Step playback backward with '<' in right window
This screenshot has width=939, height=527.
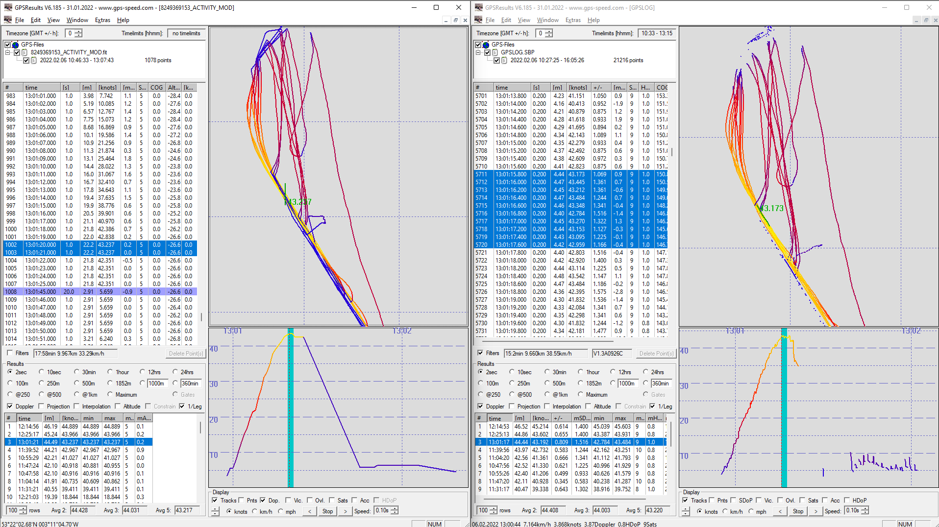coord(780,511)
